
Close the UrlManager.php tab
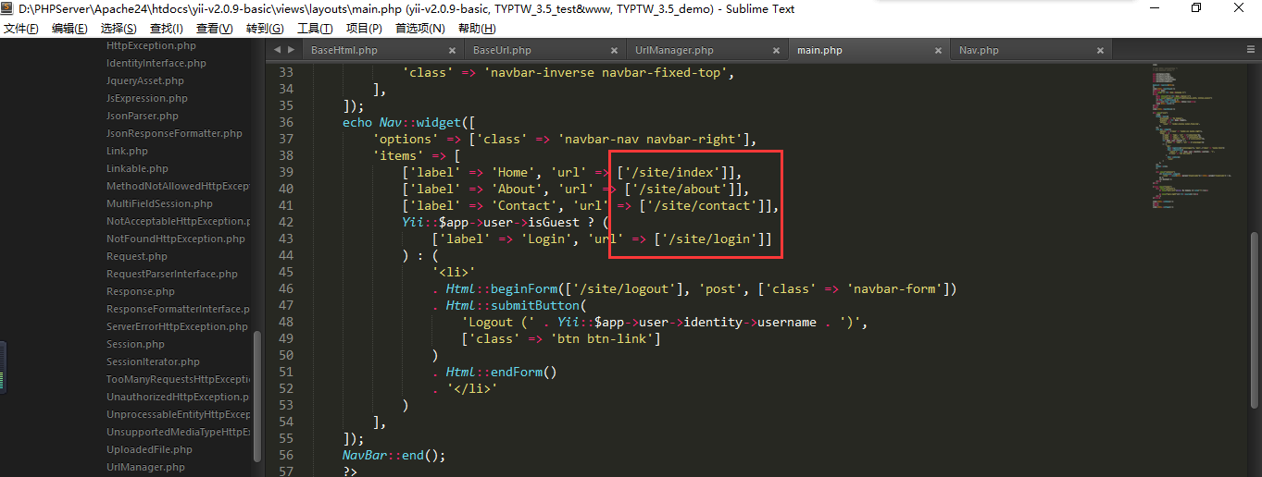click(x=777, y=51)
